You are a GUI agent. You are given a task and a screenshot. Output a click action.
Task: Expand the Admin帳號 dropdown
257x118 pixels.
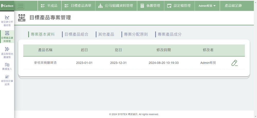[207, 6]
